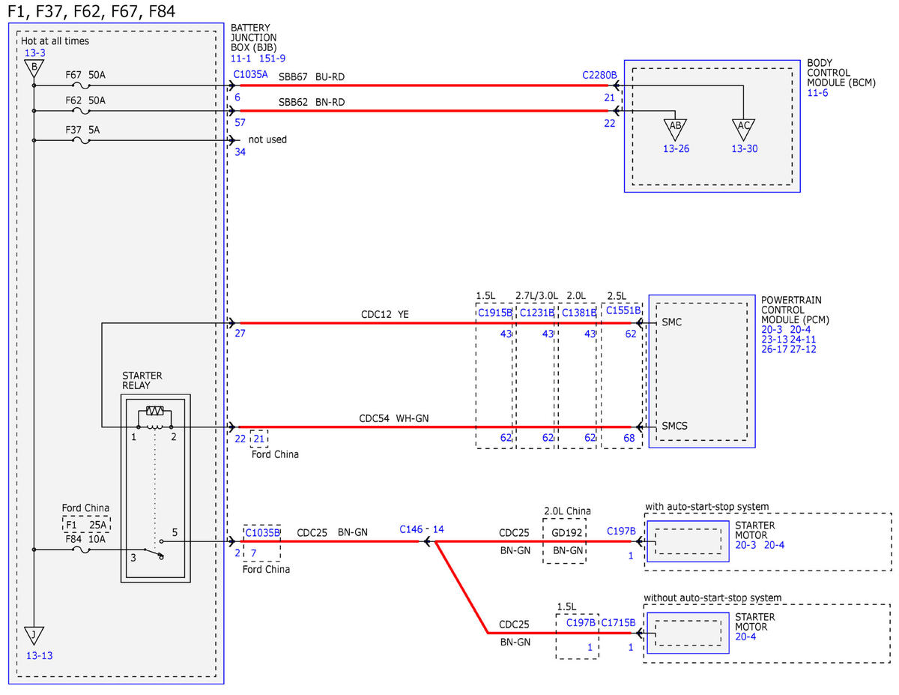899x695 pixels.
Task: Open BCM reference 11-6
Action: click(x=817, y=93)
